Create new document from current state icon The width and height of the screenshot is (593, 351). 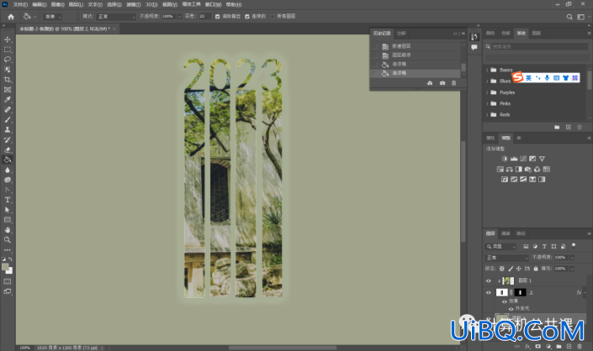coord(430,83)
